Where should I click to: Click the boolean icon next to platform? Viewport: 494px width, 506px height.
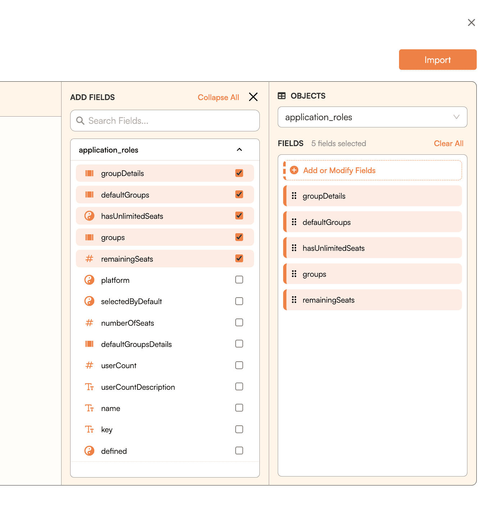pos(89,280)
